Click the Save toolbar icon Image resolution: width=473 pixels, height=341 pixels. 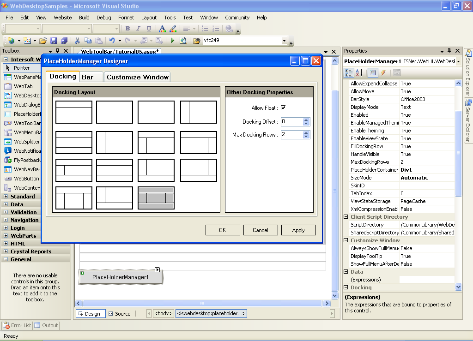point(54,41)
